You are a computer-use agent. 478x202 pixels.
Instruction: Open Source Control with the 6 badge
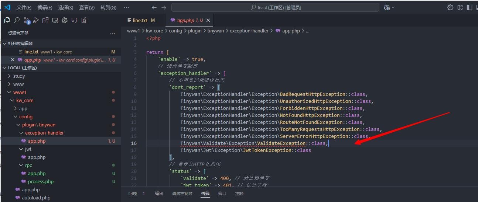point(27,21)
